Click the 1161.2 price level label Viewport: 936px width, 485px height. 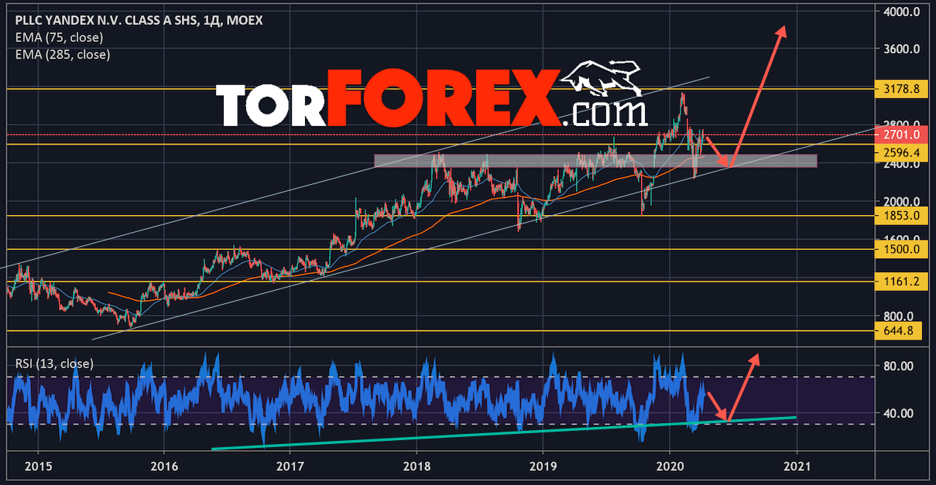point(900,282)
